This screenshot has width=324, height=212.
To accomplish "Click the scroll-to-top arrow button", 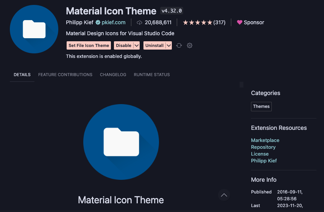I will (224, 195).
